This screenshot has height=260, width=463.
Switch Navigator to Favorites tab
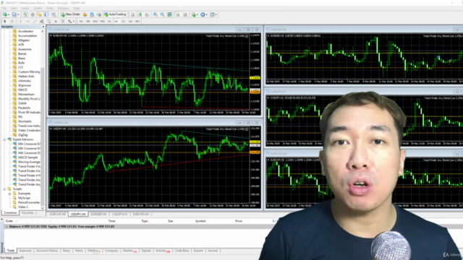pos(27,212)
